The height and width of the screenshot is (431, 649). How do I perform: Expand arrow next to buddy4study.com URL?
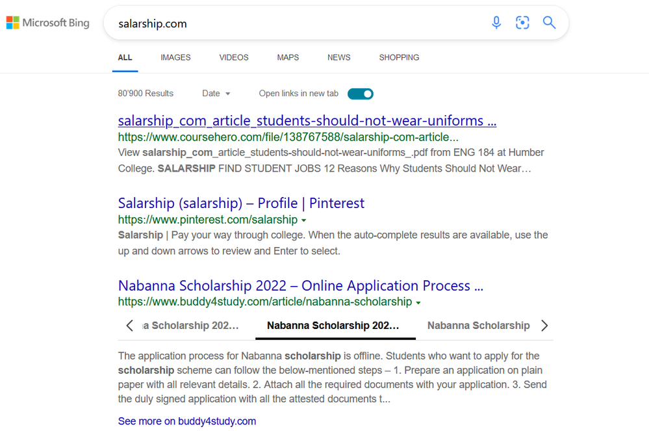(x=418, y=303)
